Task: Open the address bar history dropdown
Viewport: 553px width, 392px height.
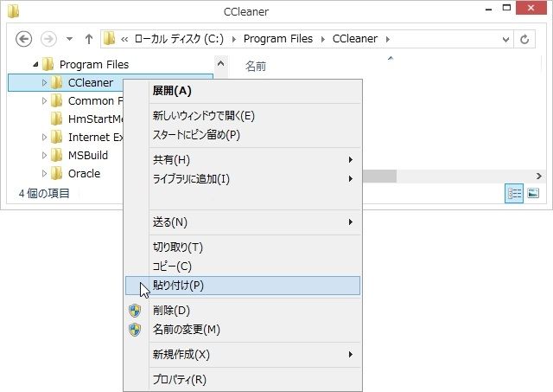Action: point(505,39)
